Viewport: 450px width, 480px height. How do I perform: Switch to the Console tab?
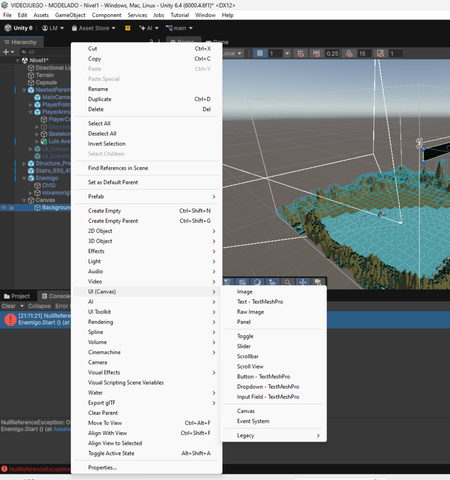click(56, 296)
